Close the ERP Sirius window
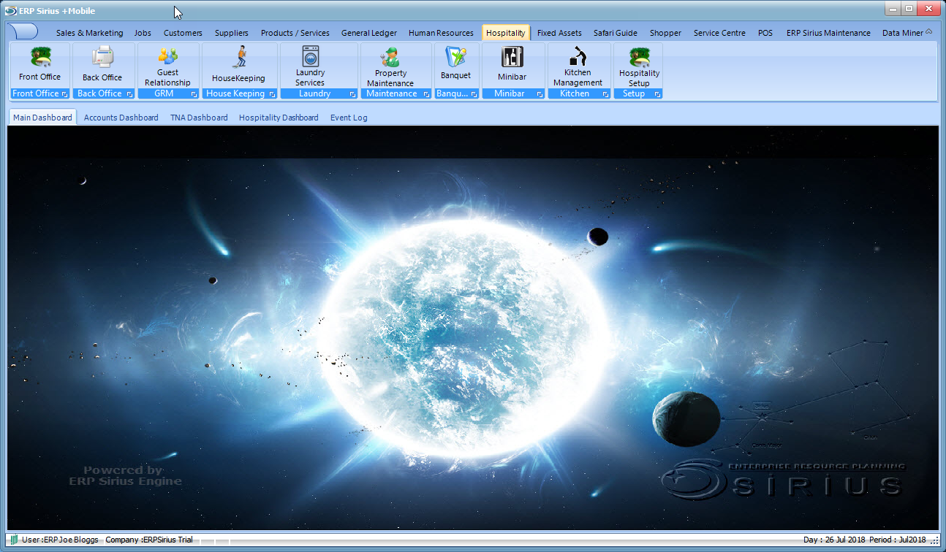 [928, 9]
